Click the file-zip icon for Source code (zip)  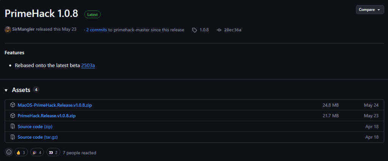pyautogui.click(x=13, y=127)
